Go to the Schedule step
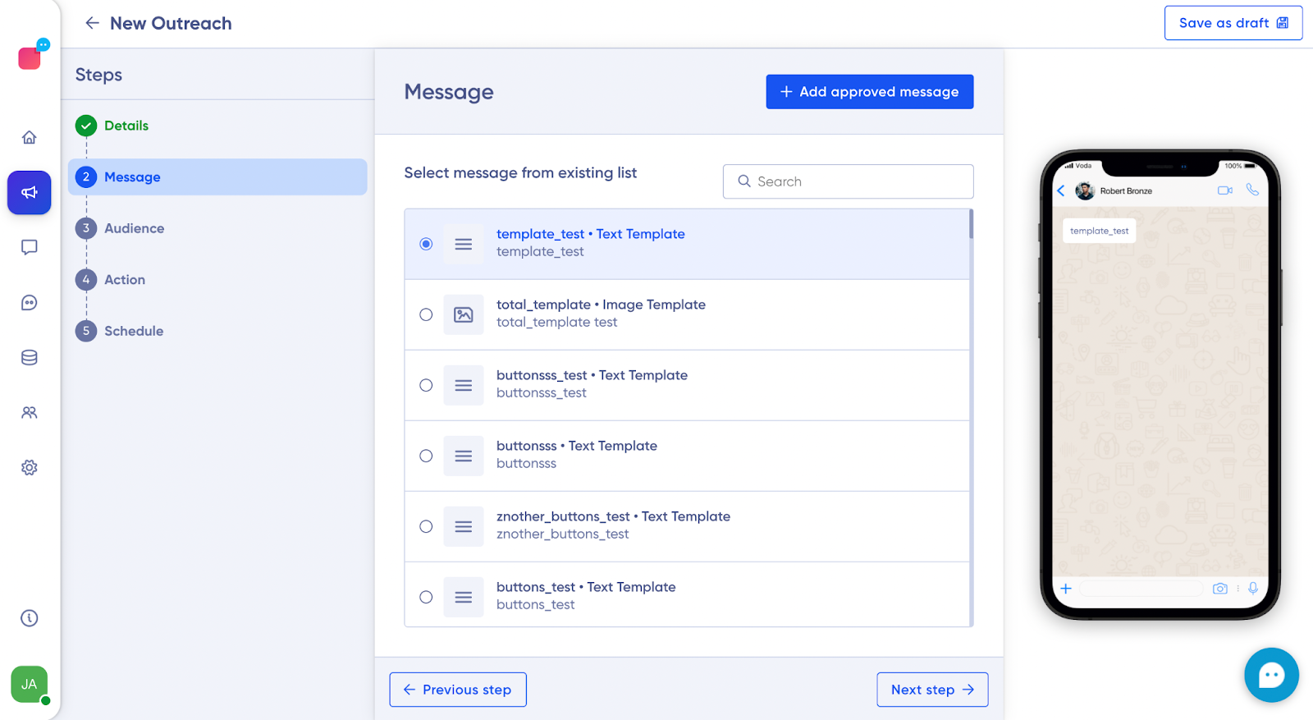Viewport: 1313px width, 720px height. [x=134, y=331]
